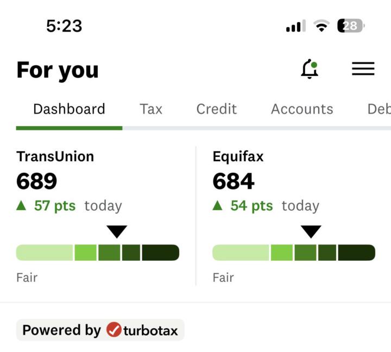
Task: Open the TransUnion score 689
Action: pyautogui.click(x=37, y=181)
